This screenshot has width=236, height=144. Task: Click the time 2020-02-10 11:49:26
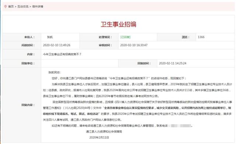coord(56,45)
